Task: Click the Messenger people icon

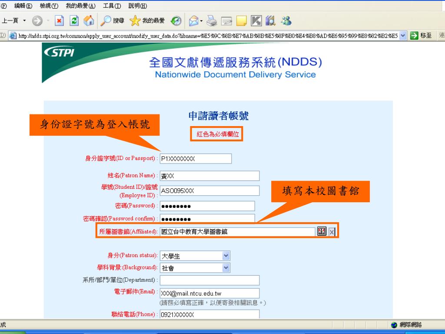Action: pos(286,21)
